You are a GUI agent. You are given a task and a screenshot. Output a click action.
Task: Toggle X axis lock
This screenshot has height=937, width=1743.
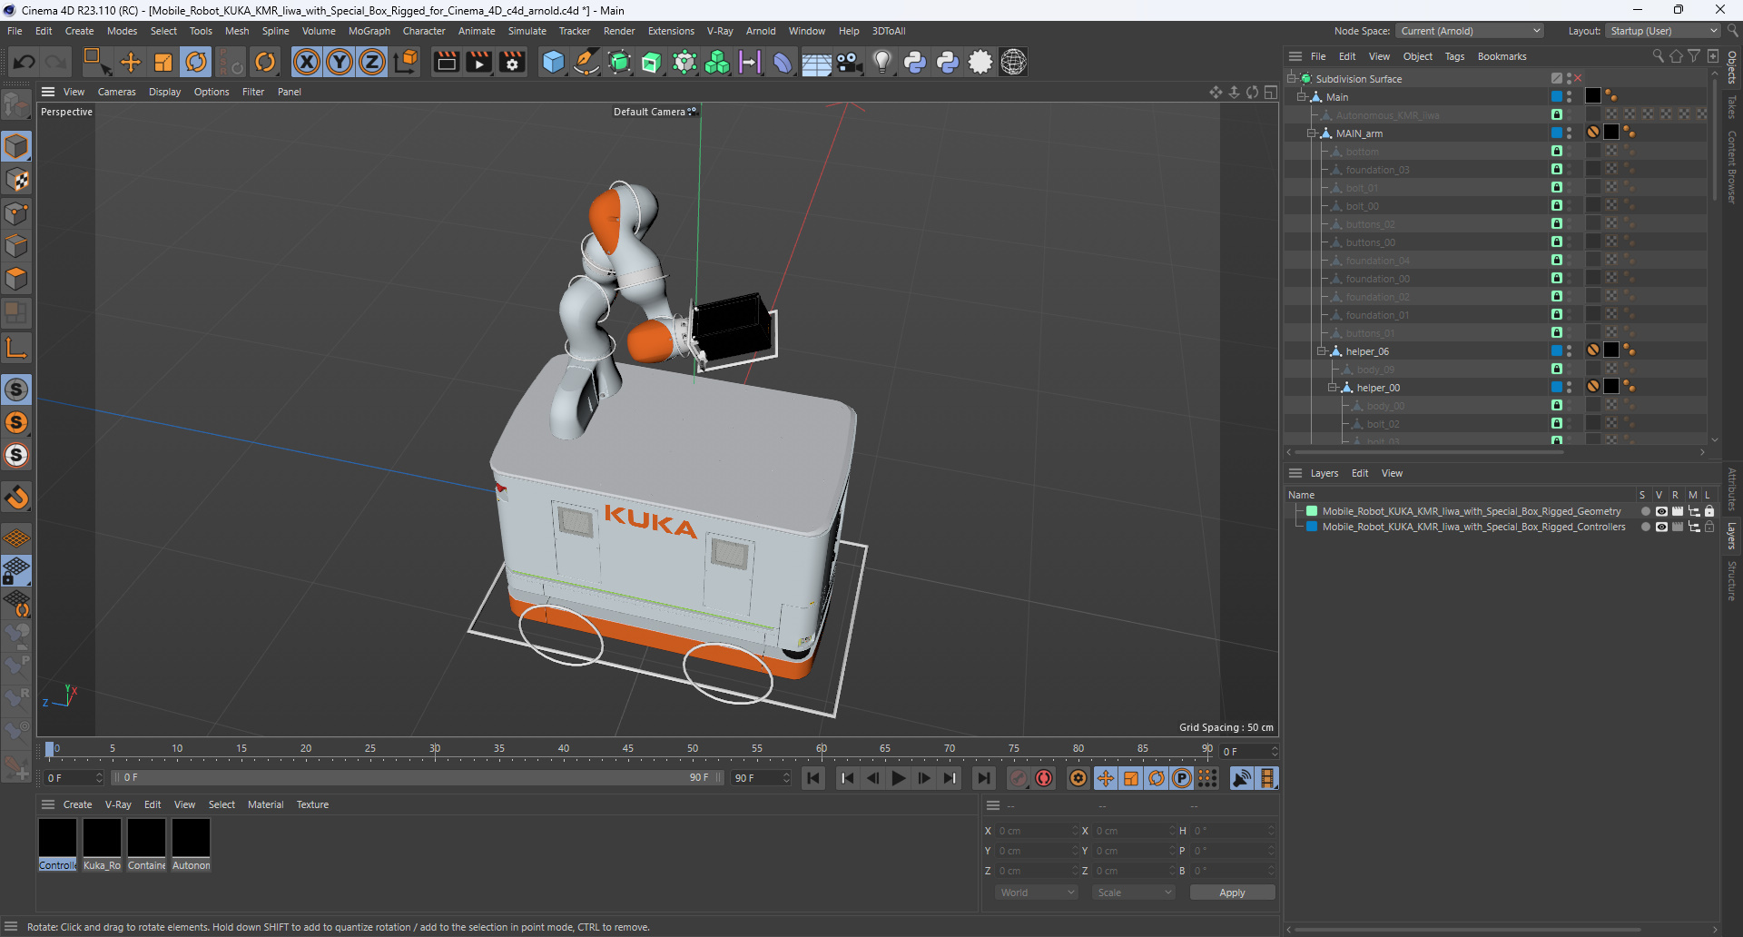[307, 62]
